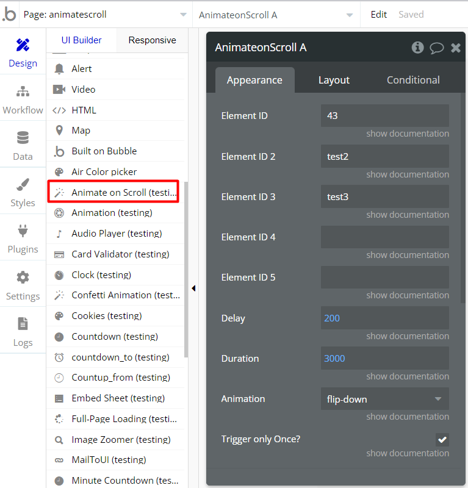Open the Page animatescroll dropdown
Image resolution: width=468 pixels, height=488 pixels.
point(105,15)
